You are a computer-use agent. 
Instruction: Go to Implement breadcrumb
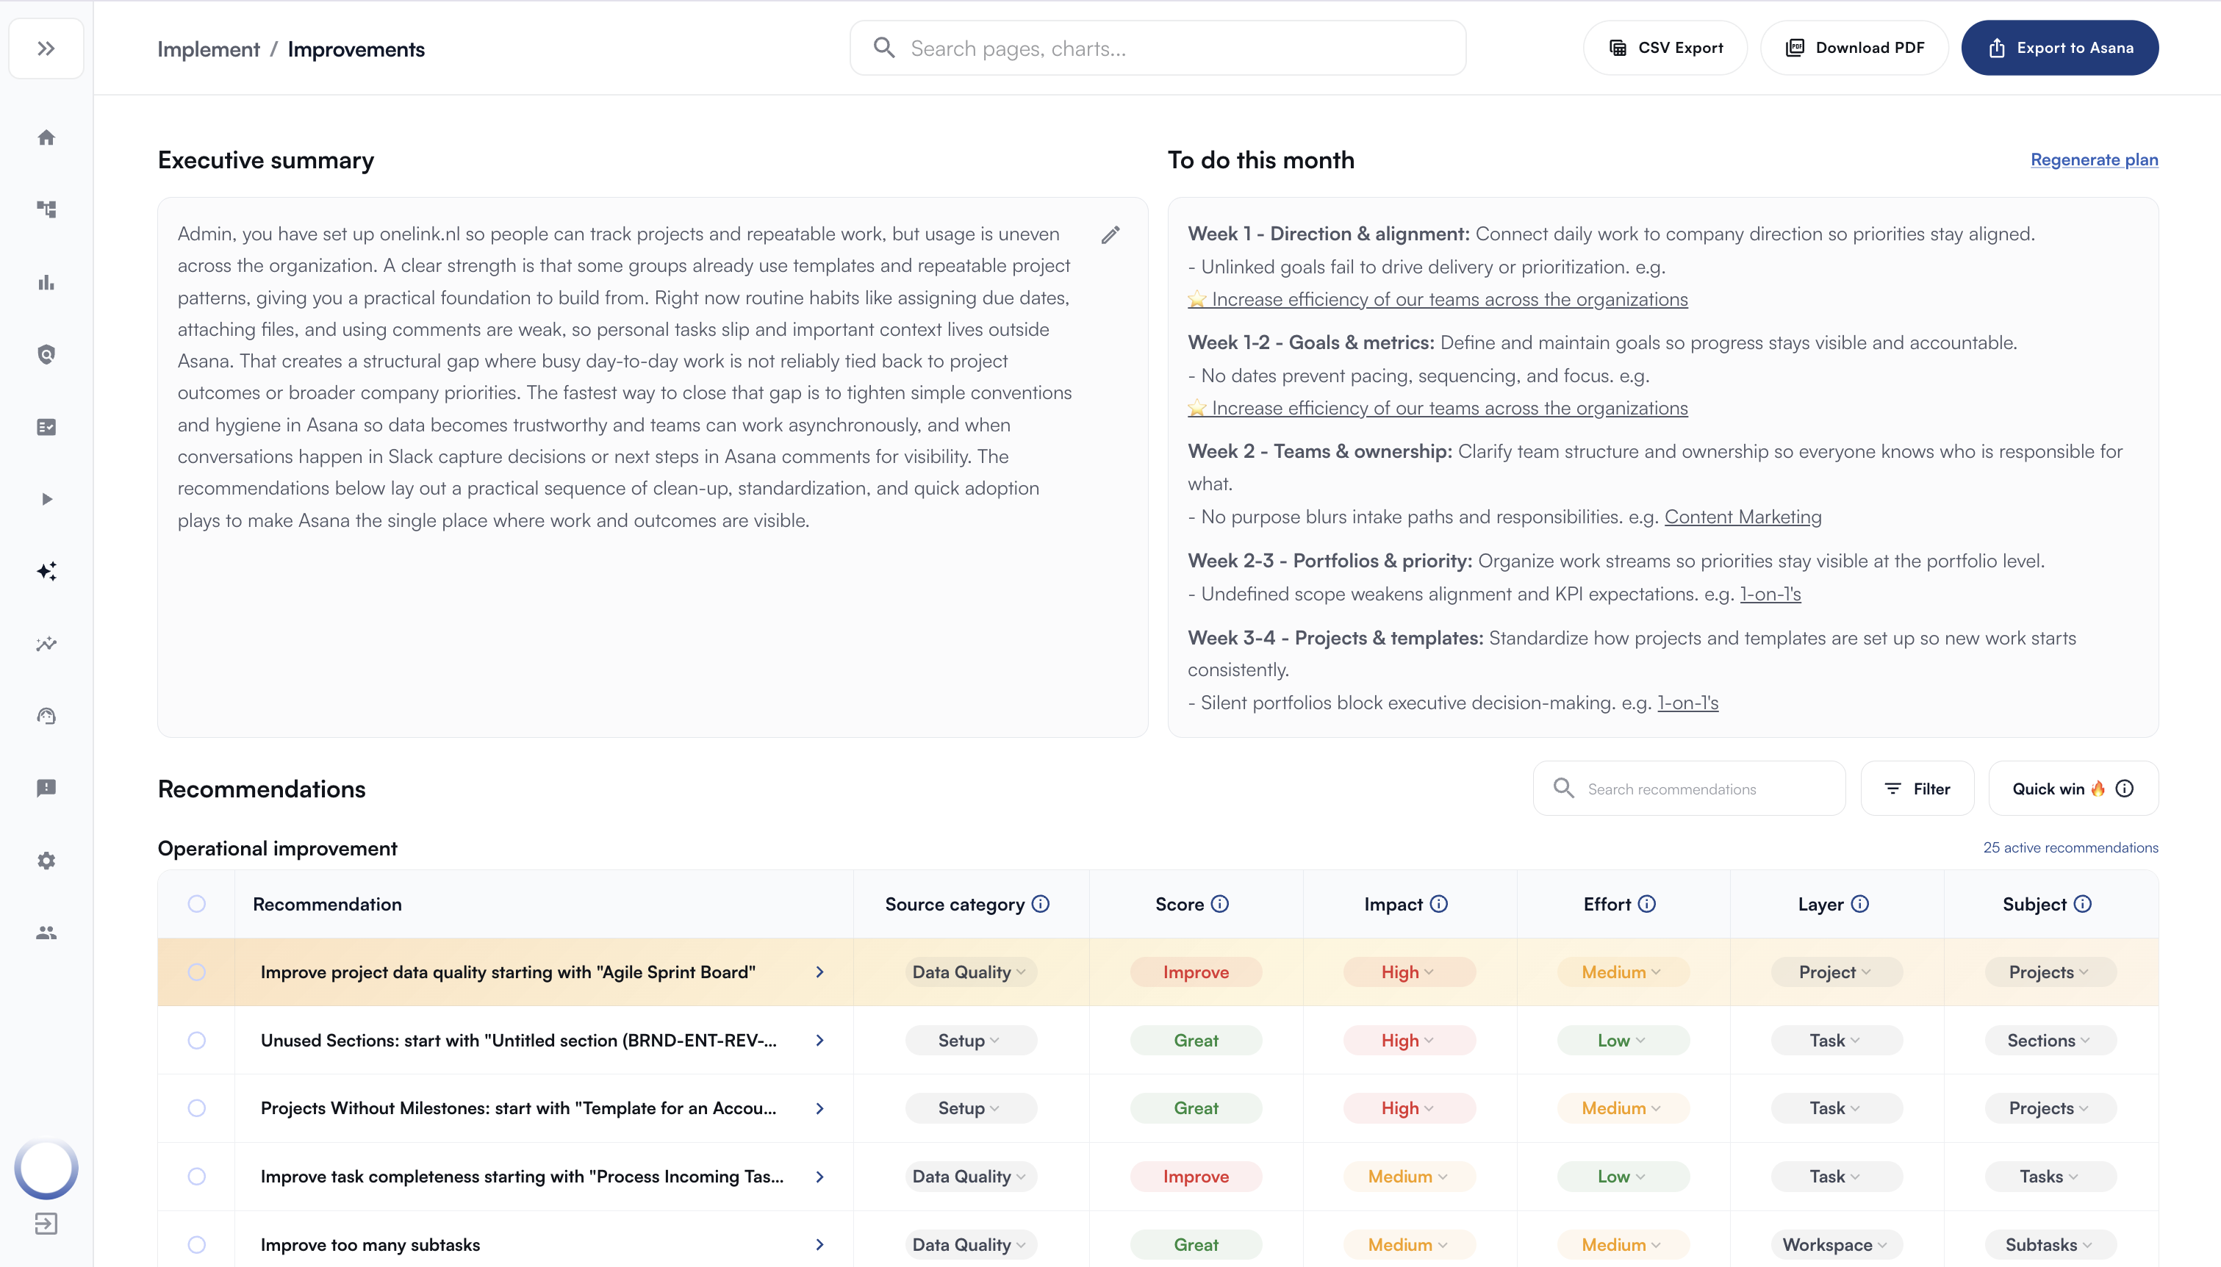[x=209, y=49]
